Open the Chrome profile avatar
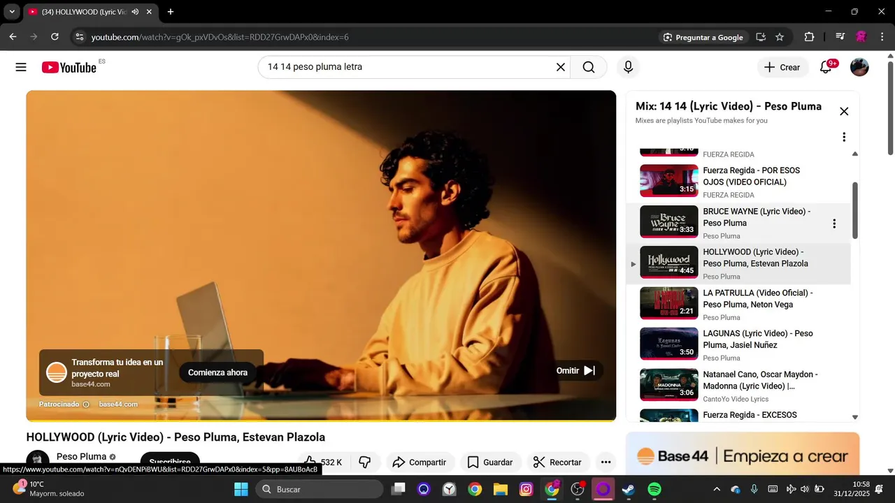Image resolution: width=895 pixels, height=503 pixels. click(861, 37)
